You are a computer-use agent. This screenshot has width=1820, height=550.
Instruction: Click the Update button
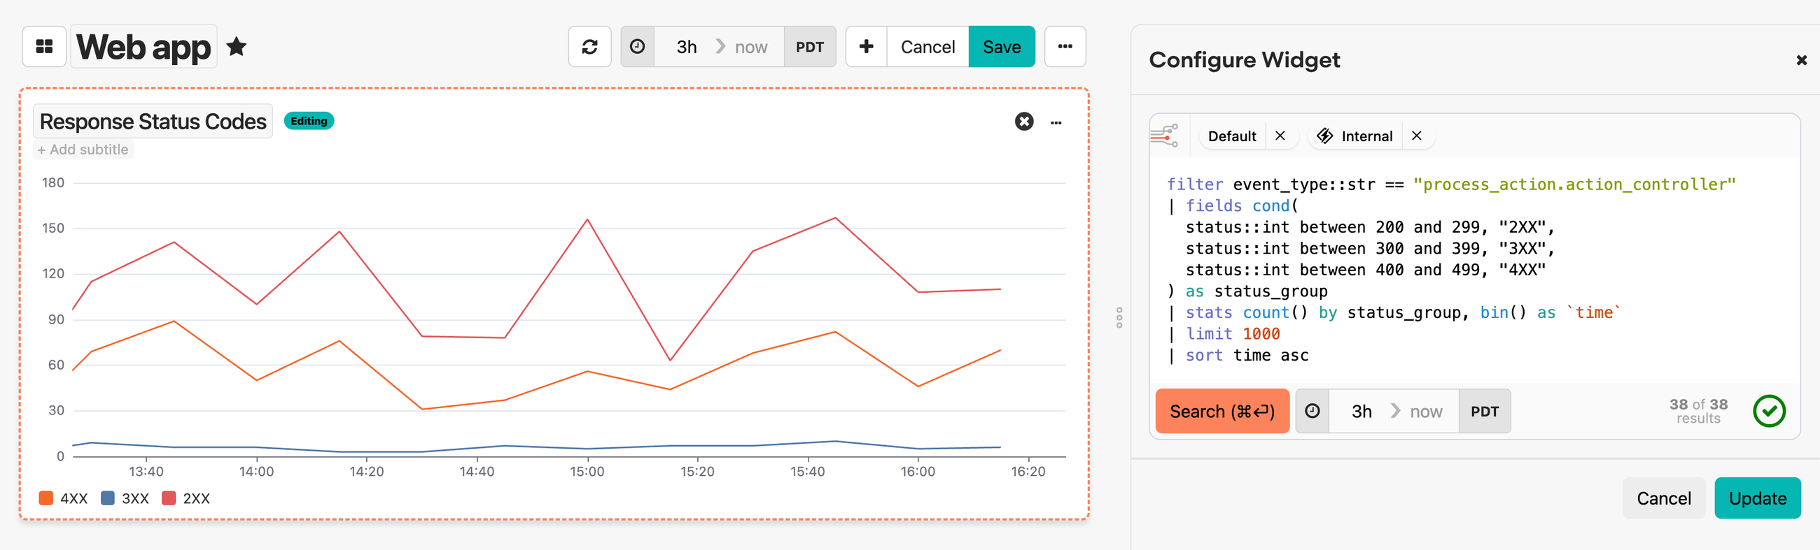point(1757,498)
